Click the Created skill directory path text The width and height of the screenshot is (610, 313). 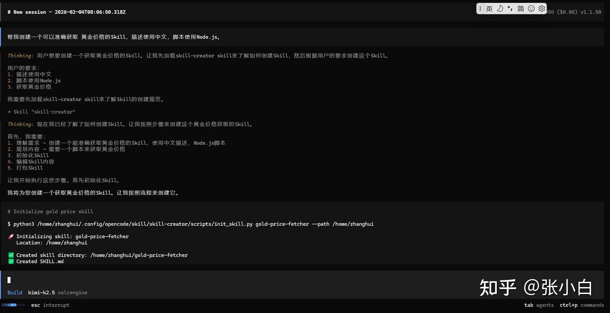click(102, 255)
